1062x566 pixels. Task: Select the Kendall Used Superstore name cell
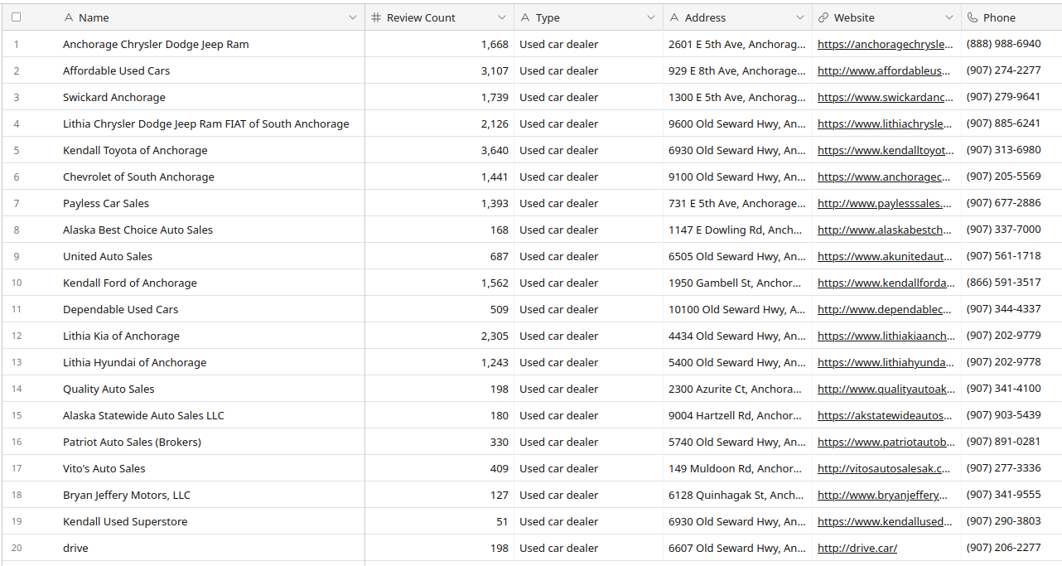tap(211, 521)
